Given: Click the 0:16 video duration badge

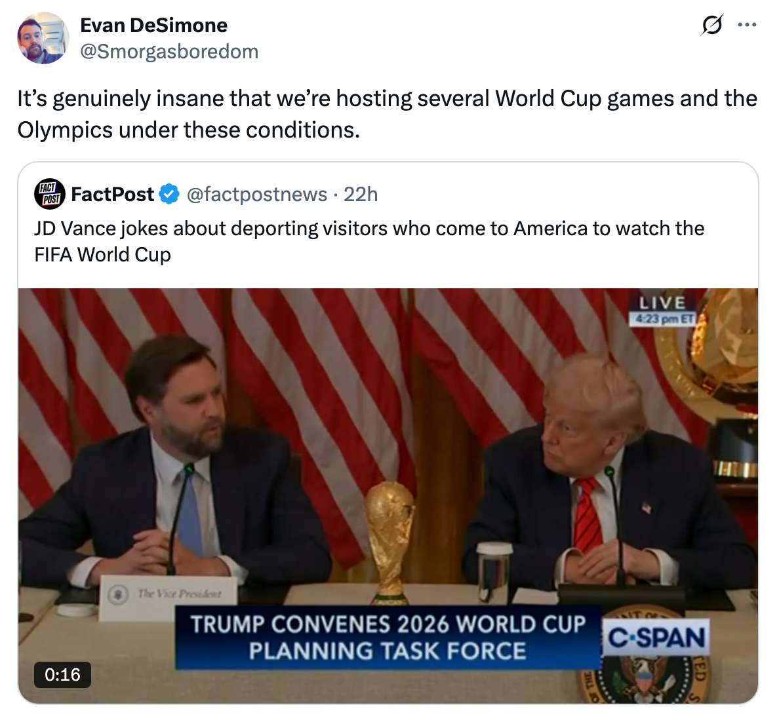Looking at the screenshot, I should coord(62,675).
